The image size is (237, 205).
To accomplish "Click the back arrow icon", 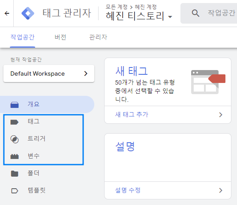I will [7, 13].
